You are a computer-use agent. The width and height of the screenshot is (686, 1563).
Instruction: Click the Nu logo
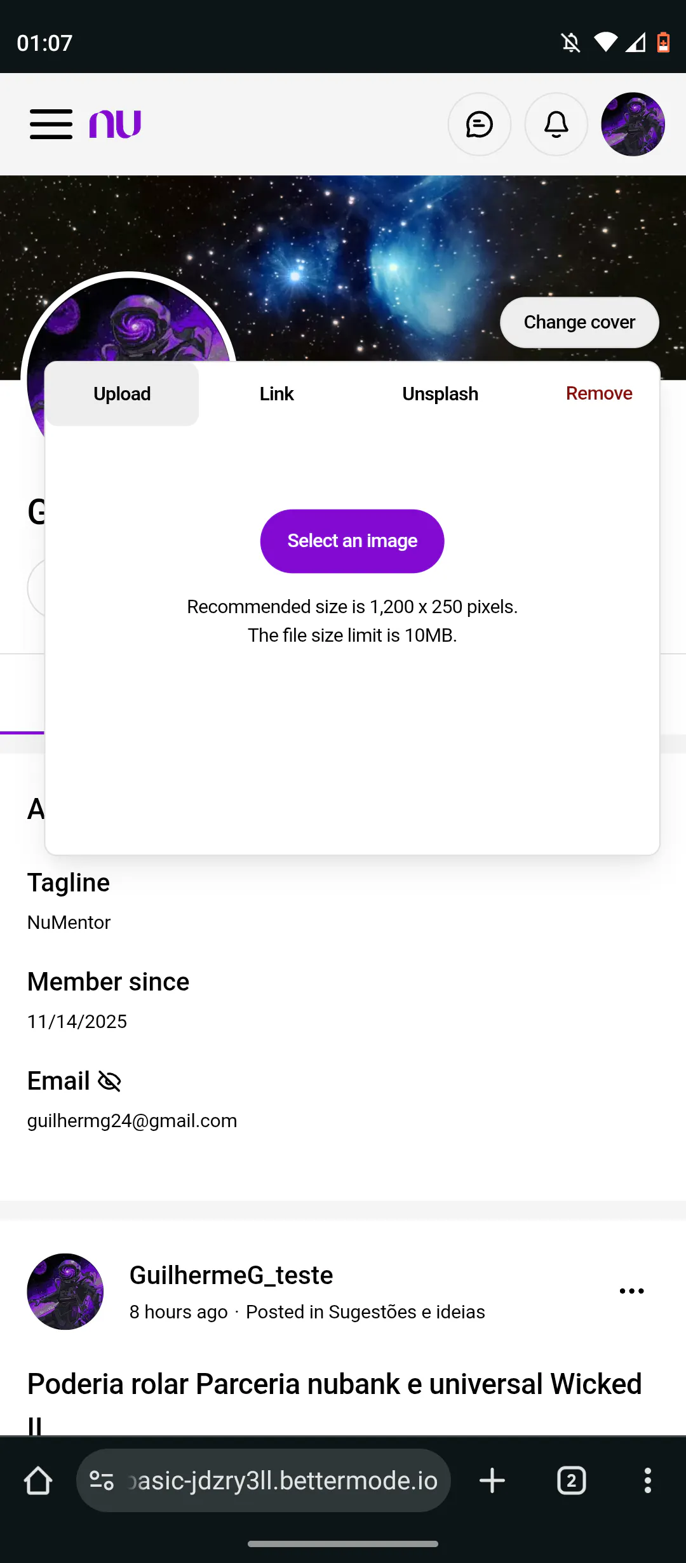tap(115, 124)
